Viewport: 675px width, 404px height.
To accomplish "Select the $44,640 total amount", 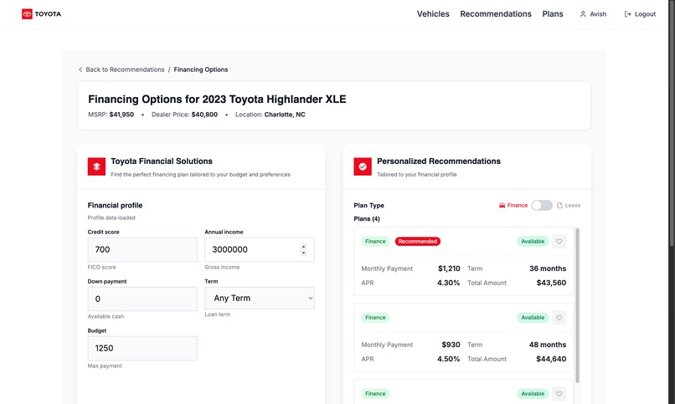I will (551, 359).
